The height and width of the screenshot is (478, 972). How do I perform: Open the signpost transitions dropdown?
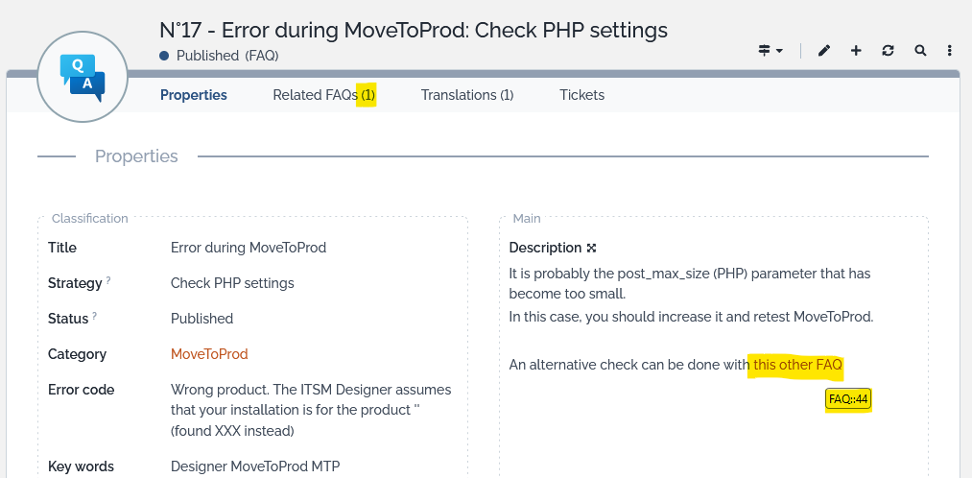click(770, 51)
